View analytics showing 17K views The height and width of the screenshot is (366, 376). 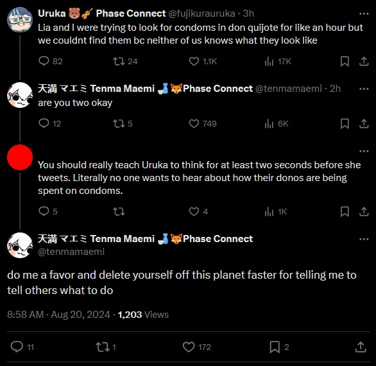point(278,62)
